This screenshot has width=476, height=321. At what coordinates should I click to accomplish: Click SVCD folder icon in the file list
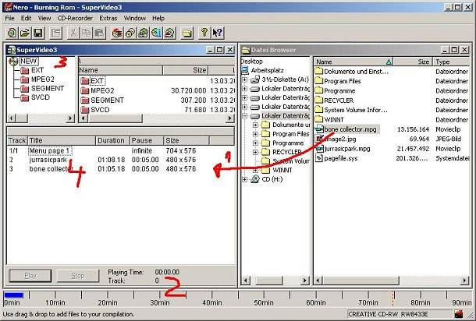coord(85,110)
